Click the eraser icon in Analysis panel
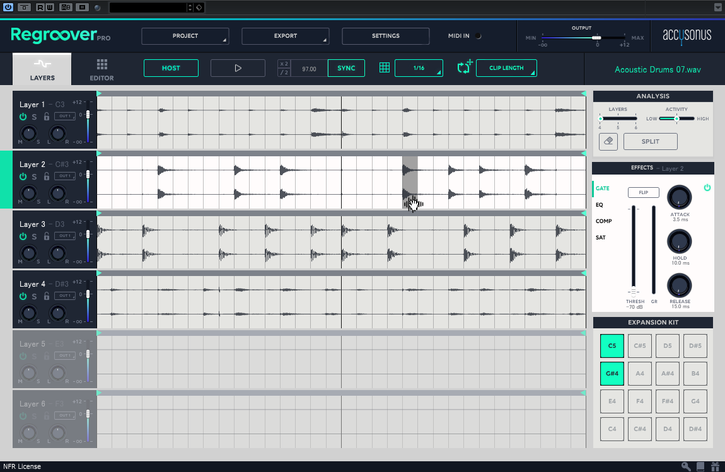 pyautogui.click(x=608, y=141)
